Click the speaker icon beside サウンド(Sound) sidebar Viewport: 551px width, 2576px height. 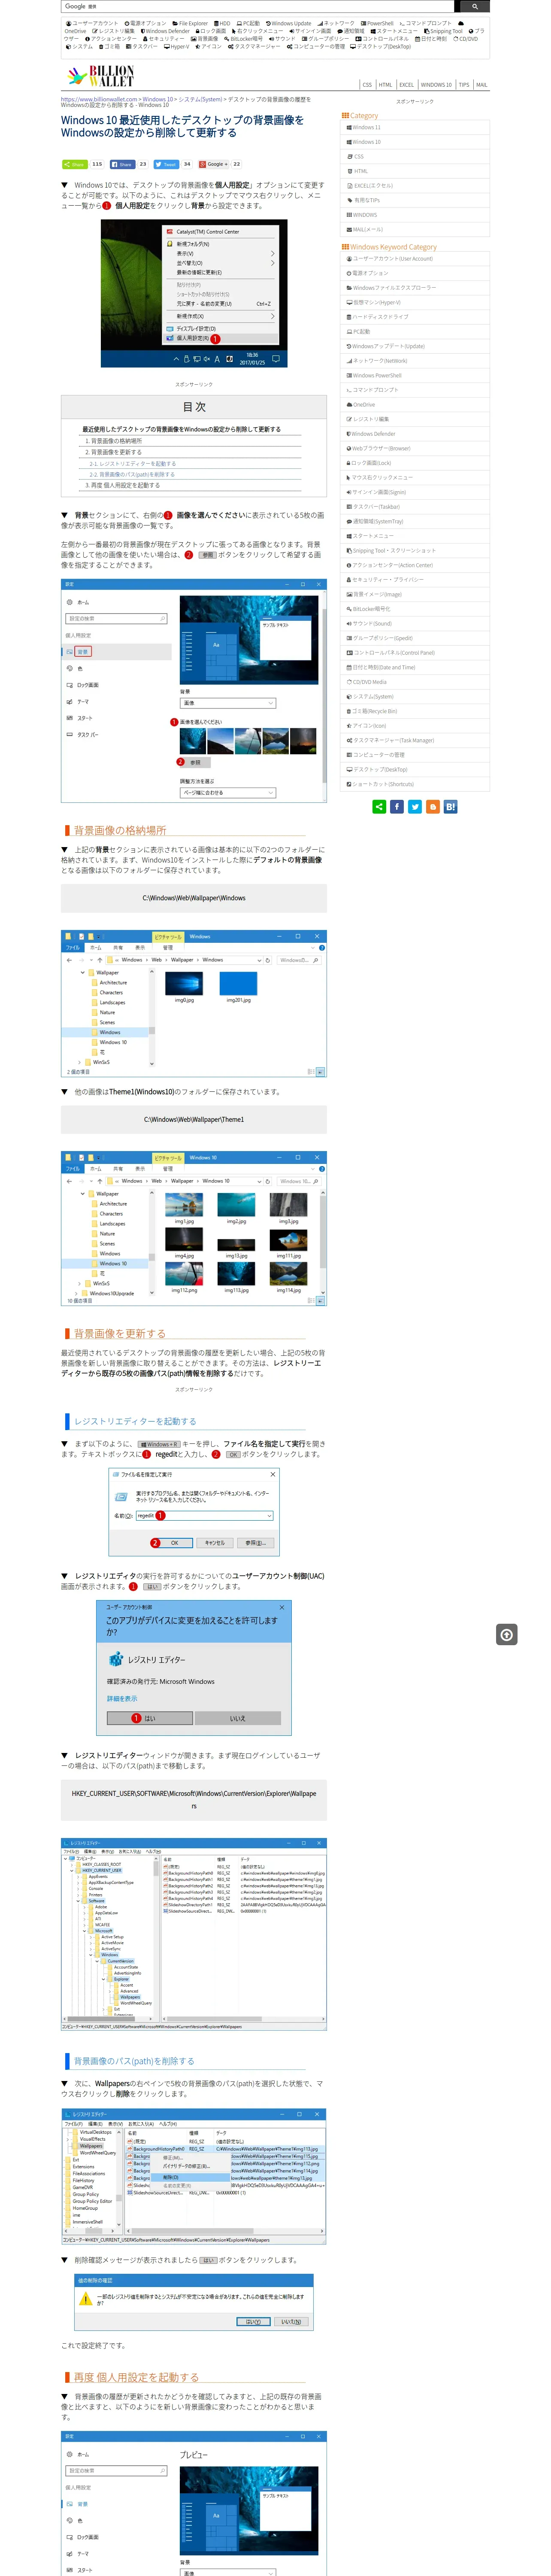(x=349, y=623)
